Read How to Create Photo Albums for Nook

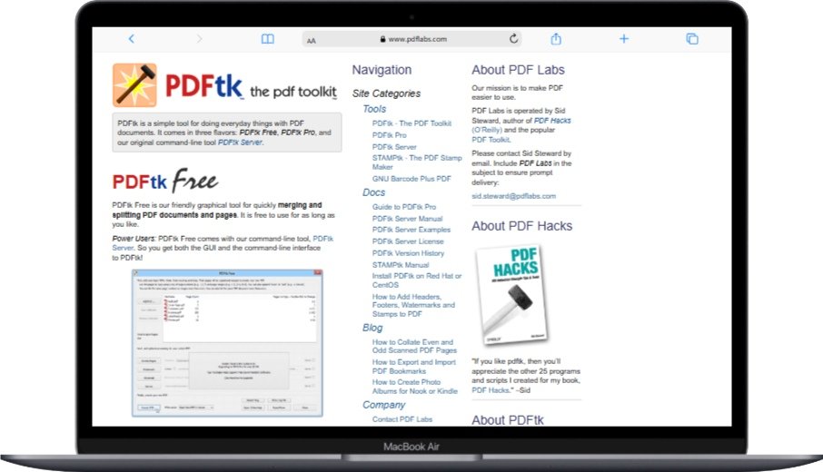[414, 387]
